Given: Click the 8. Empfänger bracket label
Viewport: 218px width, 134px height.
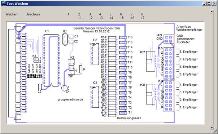Looking at the screenshot, I should (187, 52).
